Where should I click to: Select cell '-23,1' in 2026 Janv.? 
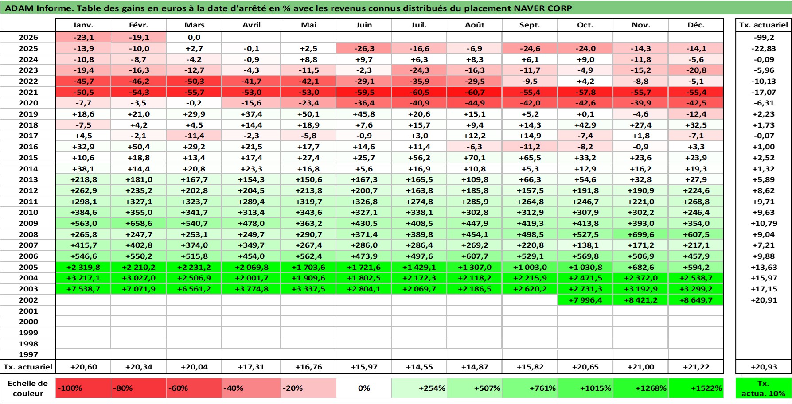tap(83, 38)
